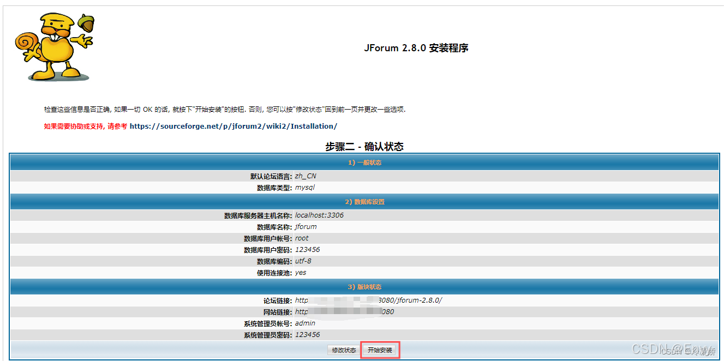Image resolution: width=724 pixels, height=361 pixels.
Task: Click the 系统管理员帐号 label
Action: [268, 324]
